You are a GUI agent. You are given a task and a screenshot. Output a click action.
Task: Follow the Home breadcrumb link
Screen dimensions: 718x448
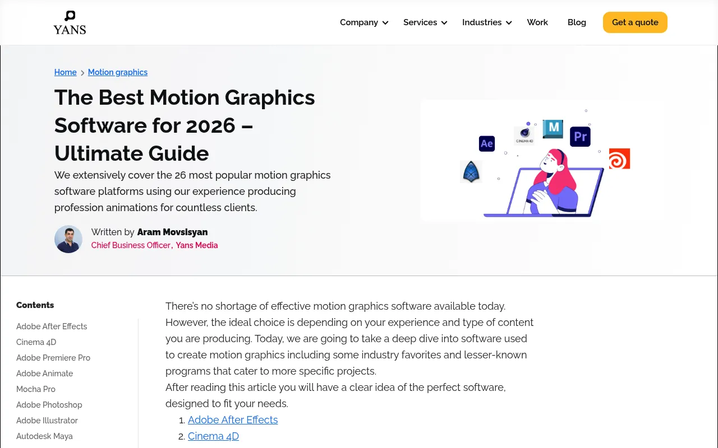[x=66, y=72]
